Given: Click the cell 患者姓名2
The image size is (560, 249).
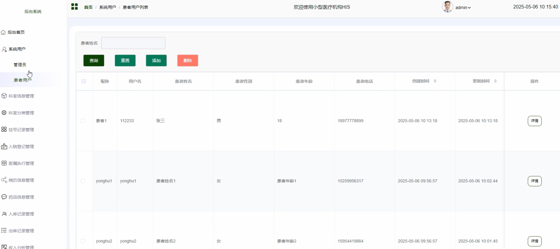Looking at the screenshot, I should point(166,241).
